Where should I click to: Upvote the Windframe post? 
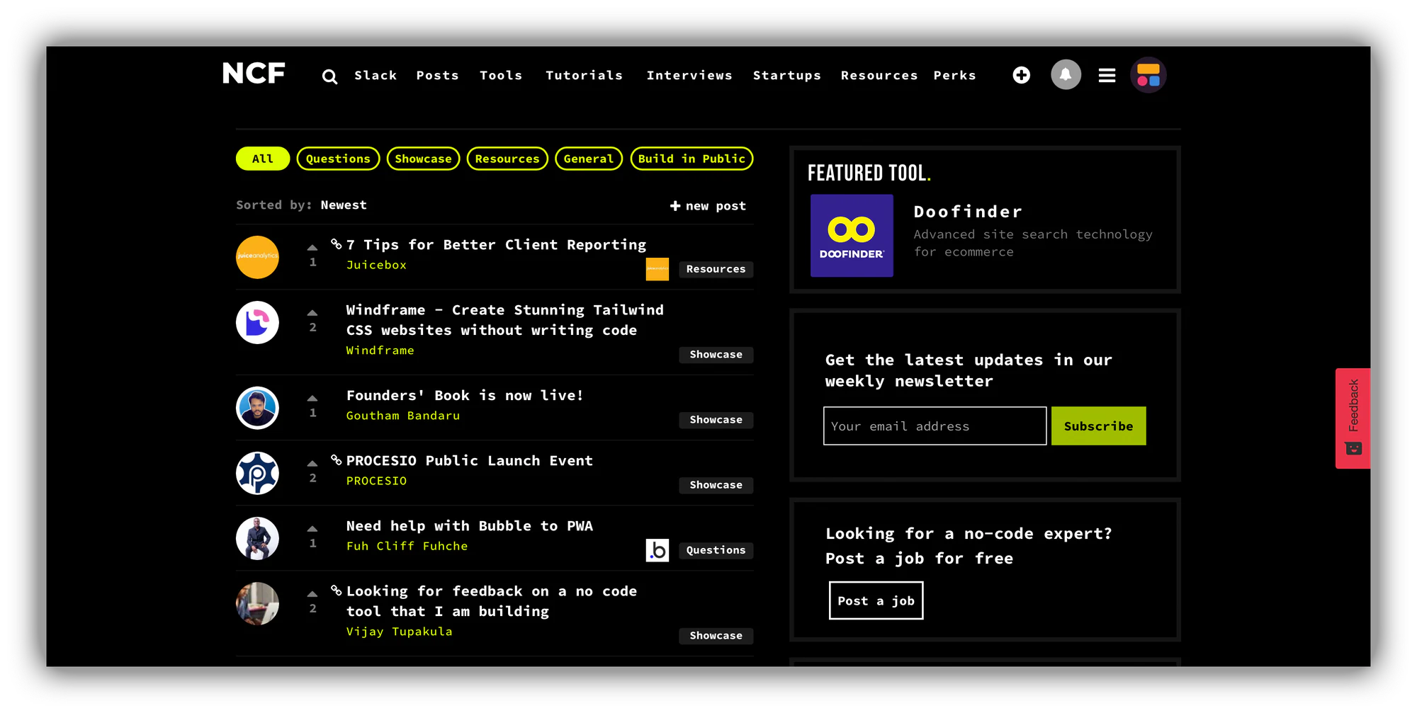coord(312,313)
